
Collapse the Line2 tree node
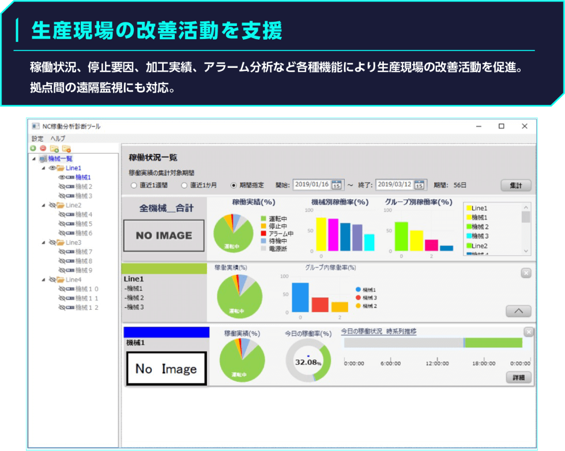pos(43,205)
